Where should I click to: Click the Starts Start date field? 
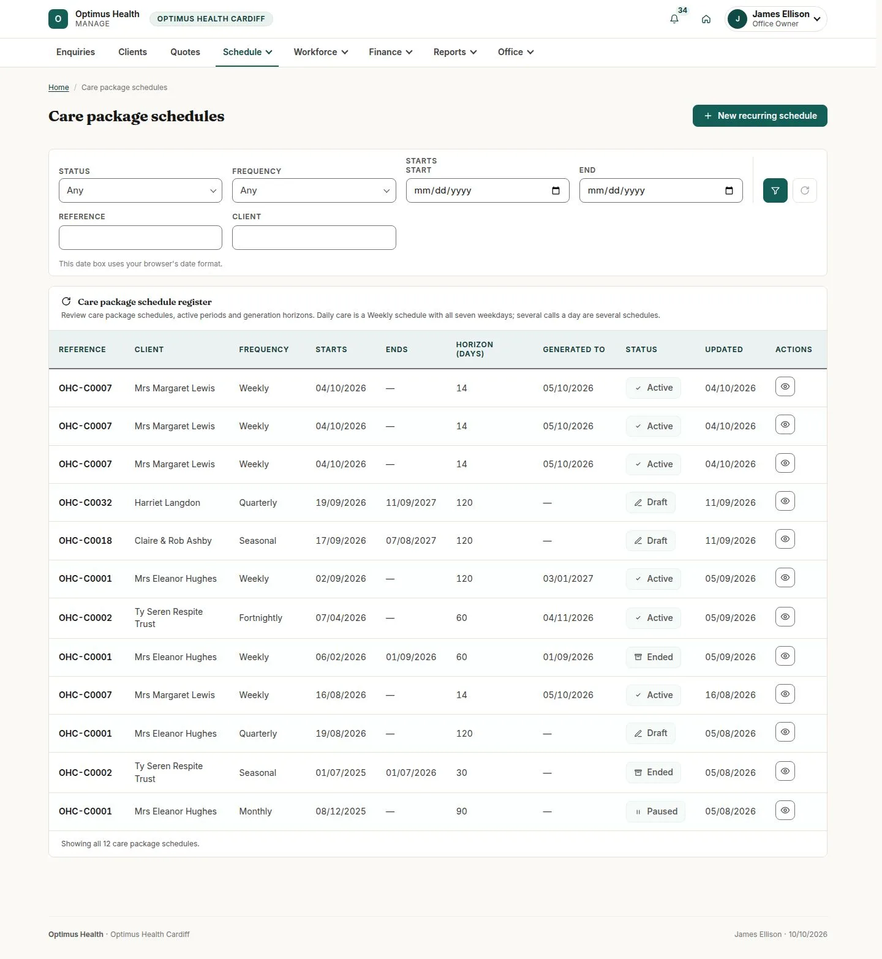click(488, 190)
